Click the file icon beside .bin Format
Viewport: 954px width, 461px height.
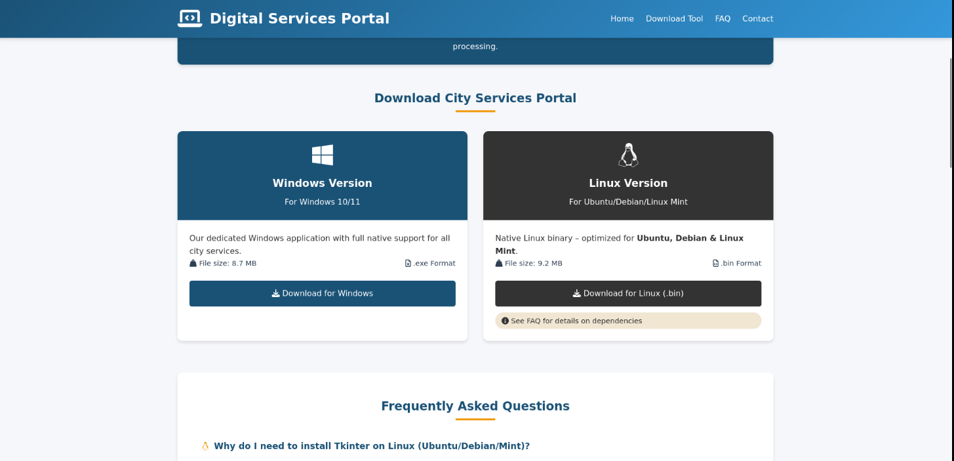[x=715, y=264]
